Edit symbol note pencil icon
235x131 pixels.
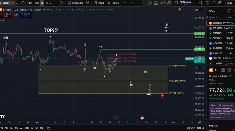point(229,70)
